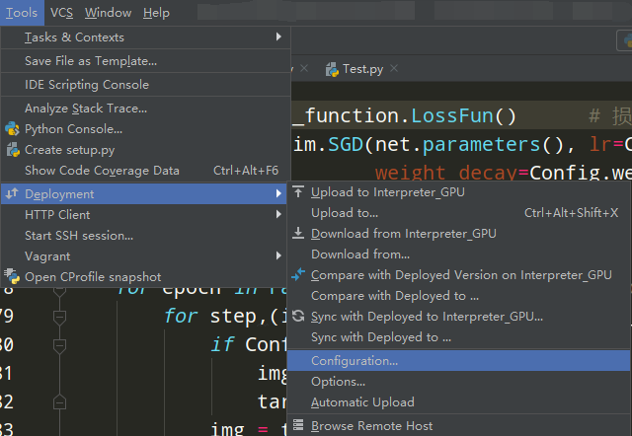Switch to the Test.py tab
The width and height of the screenshot is (632, 436).
(361, 69)
